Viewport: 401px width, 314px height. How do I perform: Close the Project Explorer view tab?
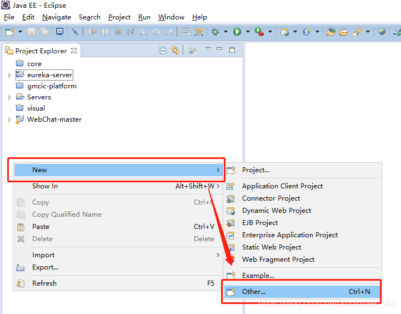tap(74, 51)
